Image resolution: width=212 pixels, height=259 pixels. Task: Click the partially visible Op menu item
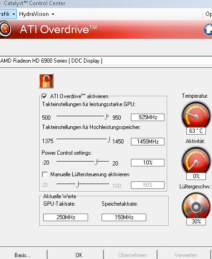208,14
